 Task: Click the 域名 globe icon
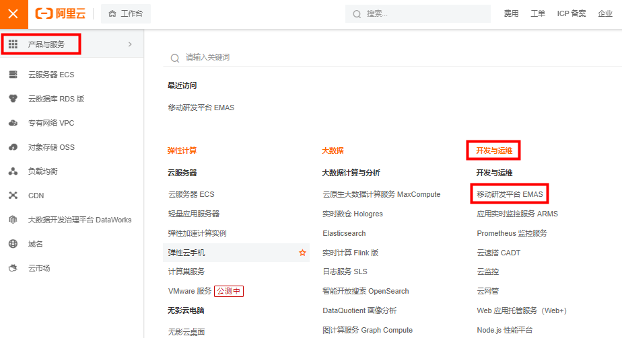click(13, 244)
